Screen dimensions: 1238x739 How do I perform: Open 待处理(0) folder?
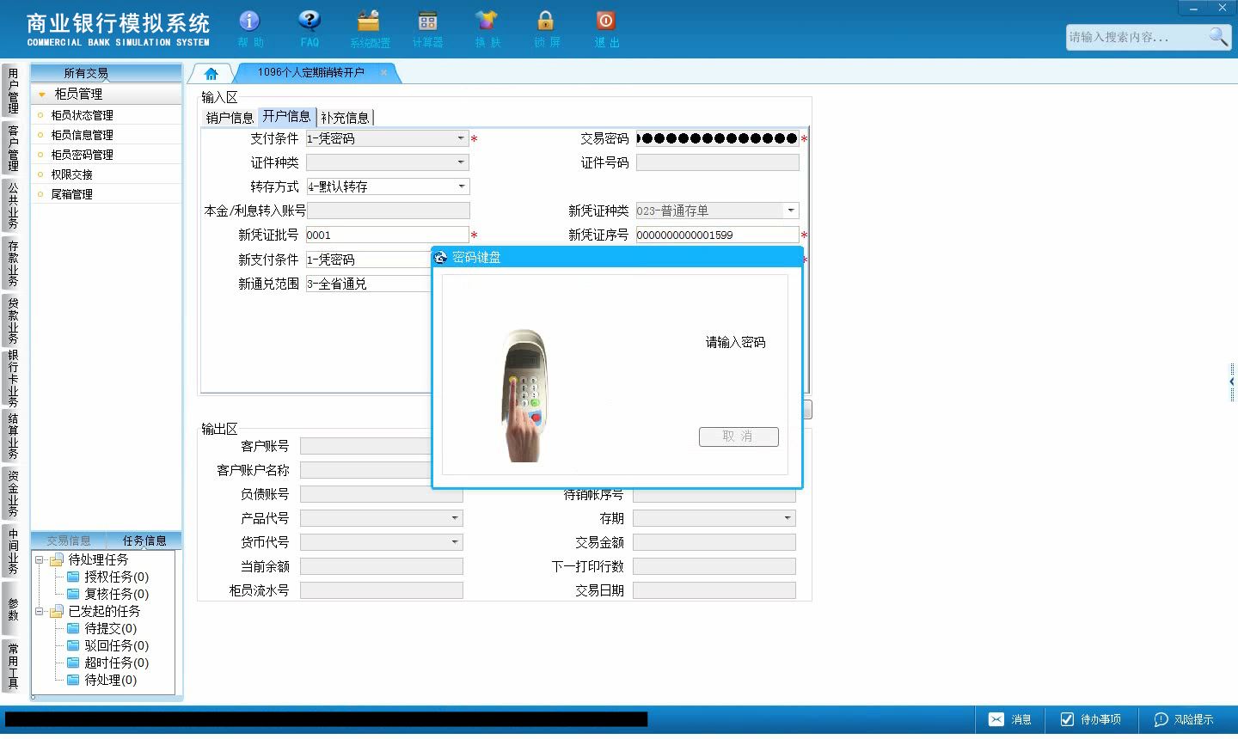pos(101,680)
